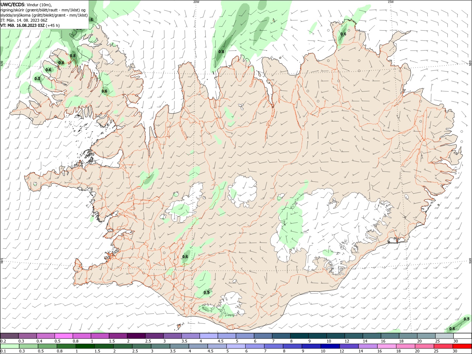Pick the deep navy 10 swatch in lower row

coord(330,346)
